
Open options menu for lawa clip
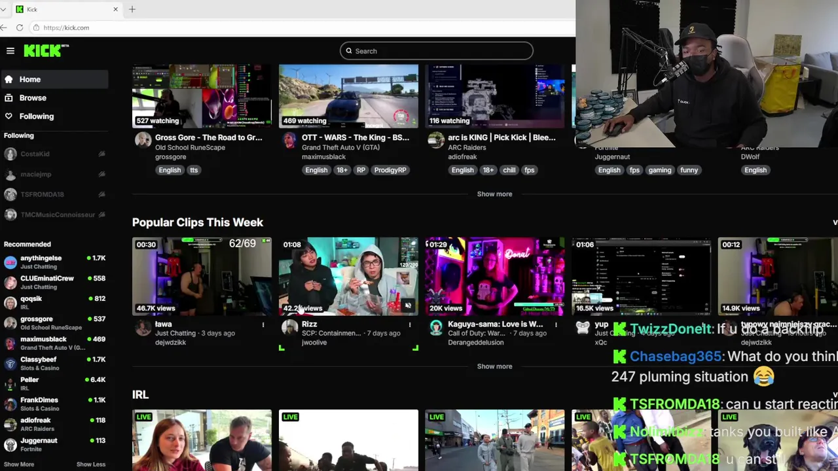point(263,324)
